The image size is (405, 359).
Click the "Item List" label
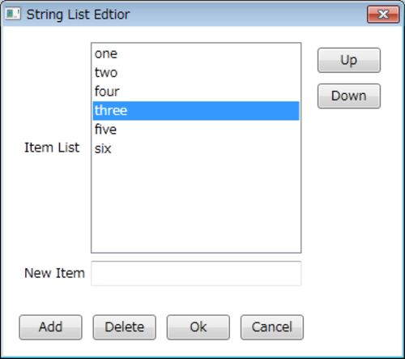(52, 147)
